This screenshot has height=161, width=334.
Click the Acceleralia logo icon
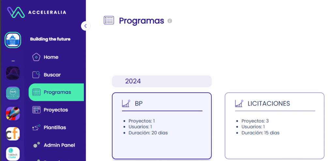click(16, 12)
